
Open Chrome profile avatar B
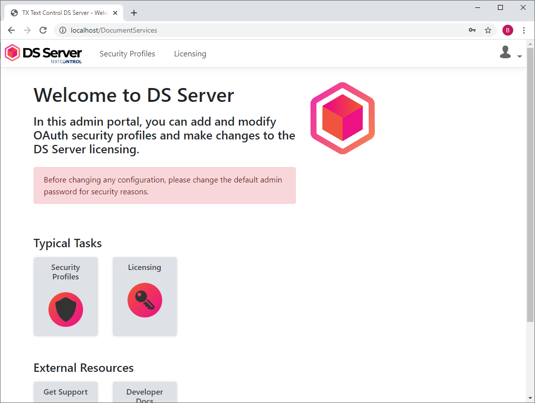508,30
